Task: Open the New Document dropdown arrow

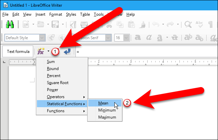Action: (x=33, y=24)
